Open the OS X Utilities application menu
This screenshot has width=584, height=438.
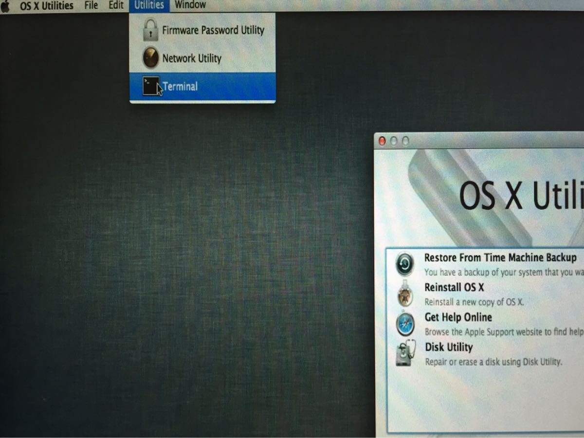47,6
